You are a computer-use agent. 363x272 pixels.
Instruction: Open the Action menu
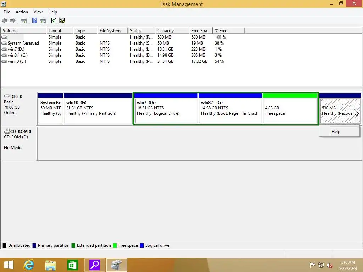pyautogui.click(x=22, y=12)
